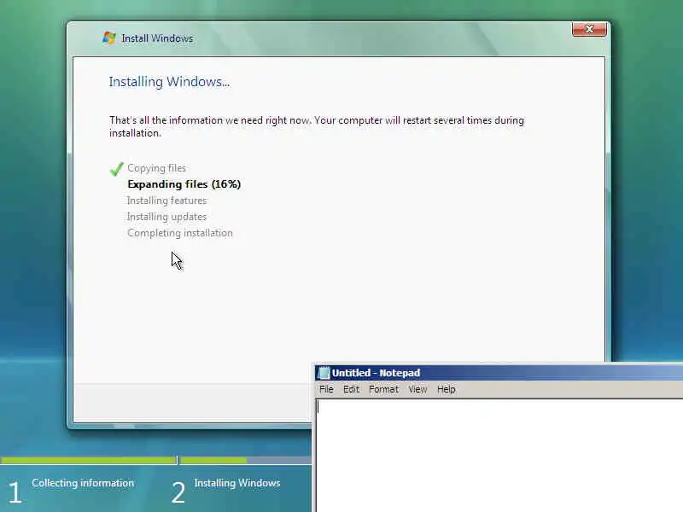Open the Format menu in Notepad
The height and width of the screenshot is (512, 683).
coord(383,389)
